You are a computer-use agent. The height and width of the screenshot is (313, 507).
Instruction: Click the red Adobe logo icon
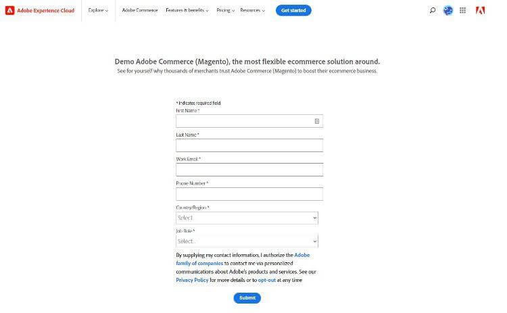coord(480,10)
